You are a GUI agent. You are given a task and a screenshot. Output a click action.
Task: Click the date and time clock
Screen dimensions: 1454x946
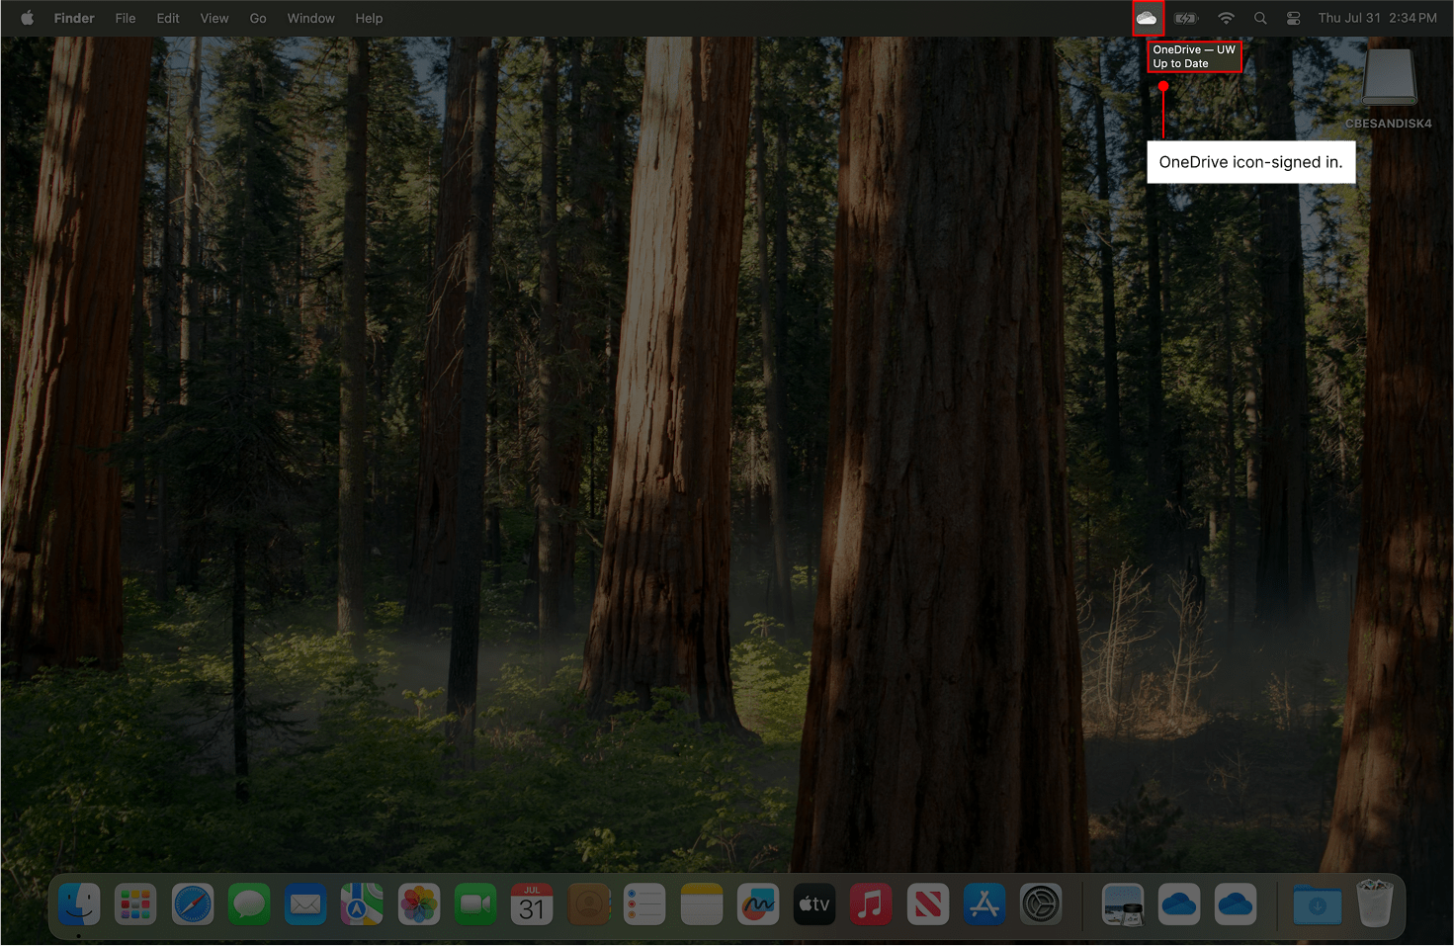pos(1377,18)
